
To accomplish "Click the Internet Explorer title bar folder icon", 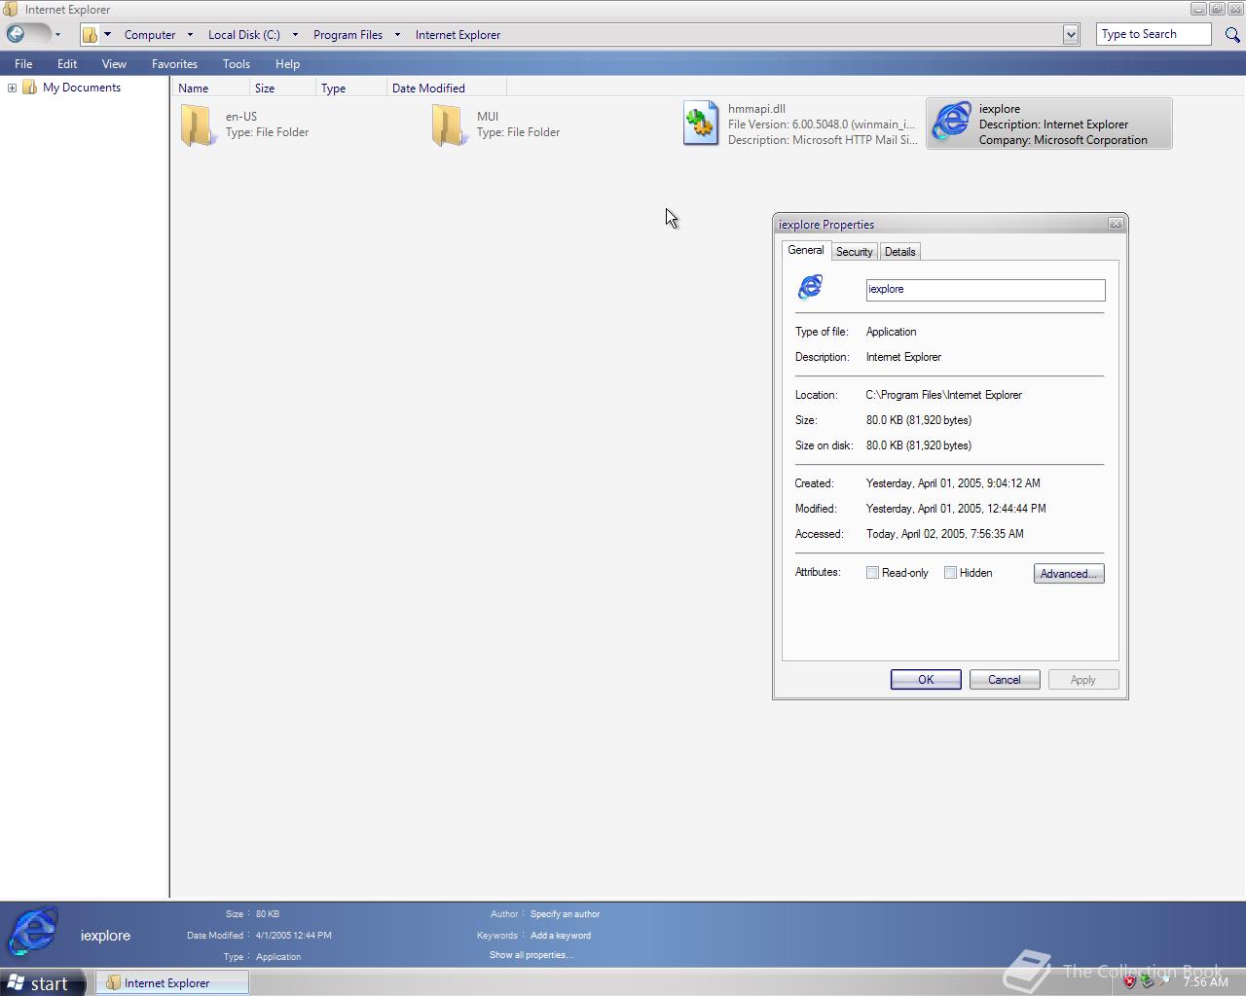I will pyautogui.click(x=11, y=9).
